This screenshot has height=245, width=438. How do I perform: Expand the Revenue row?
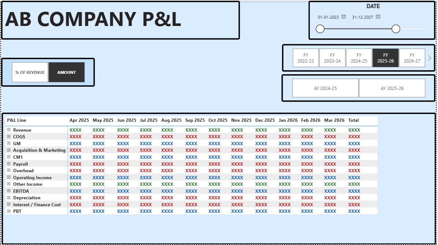click(9, 130)
